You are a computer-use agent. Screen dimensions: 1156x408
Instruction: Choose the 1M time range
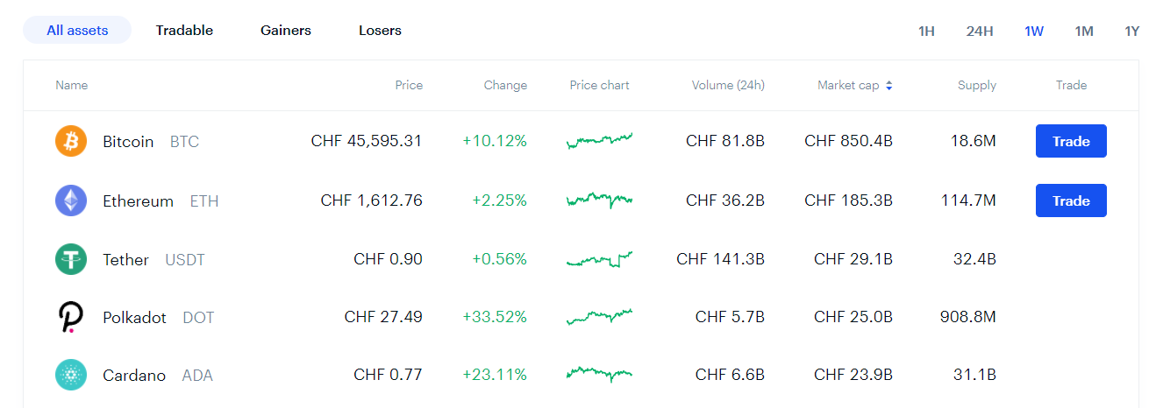[1084, 32]
